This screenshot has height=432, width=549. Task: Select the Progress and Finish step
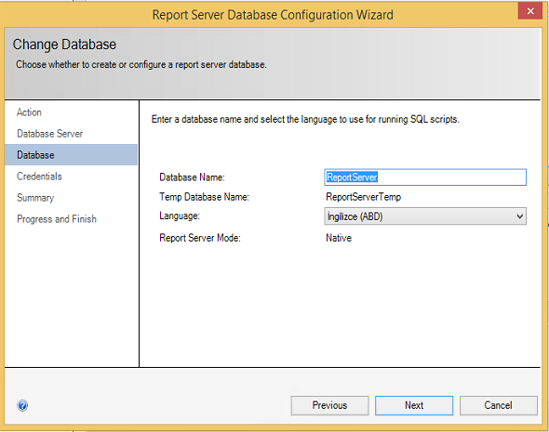pos(57,219)
